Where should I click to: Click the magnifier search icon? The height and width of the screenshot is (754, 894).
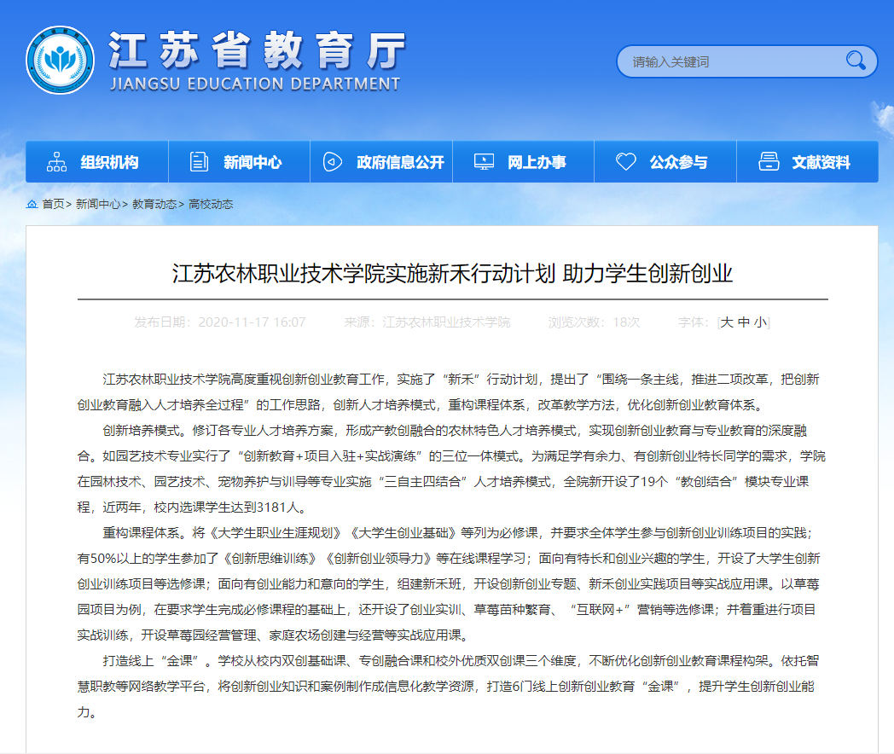(x=855, y=61)
